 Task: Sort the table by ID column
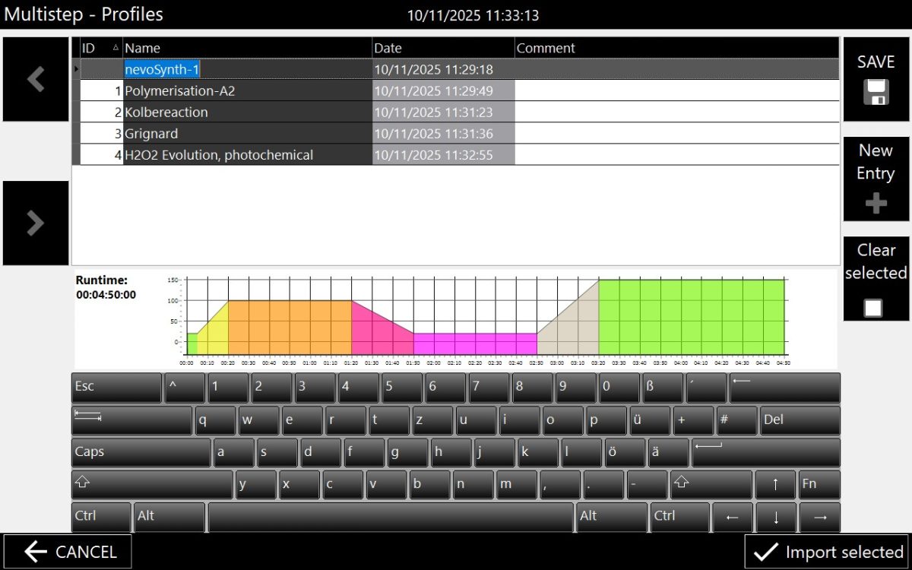pyautogui.click(x=100, y=48)
